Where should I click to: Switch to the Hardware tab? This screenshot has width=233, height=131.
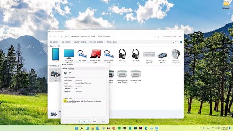tap(71, 69)
